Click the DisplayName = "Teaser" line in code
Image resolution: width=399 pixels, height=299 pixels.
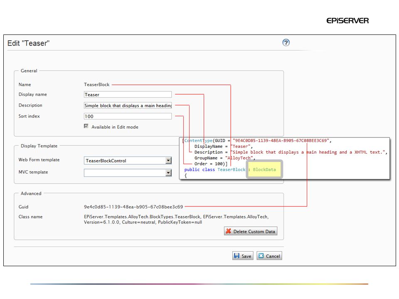224,146
